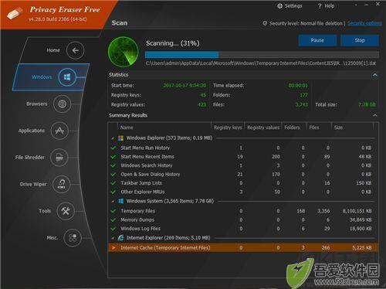Go to the Tools sidebar label
386x289 pixels.
45,211
